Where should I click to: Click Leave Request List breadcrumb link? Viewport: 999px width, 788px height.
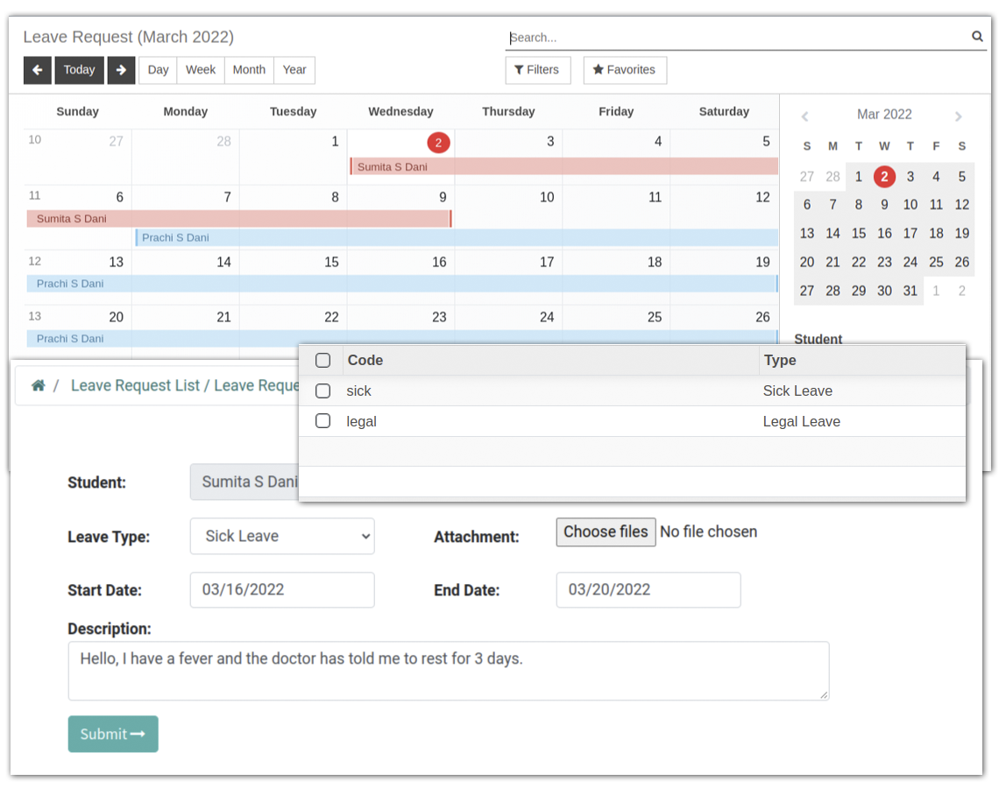pyautogui.click(x=135, y=385)
